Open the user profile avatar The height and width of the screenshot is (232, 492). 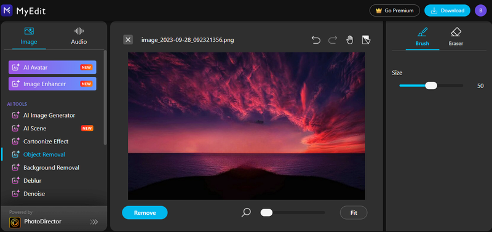click(480, 10)
